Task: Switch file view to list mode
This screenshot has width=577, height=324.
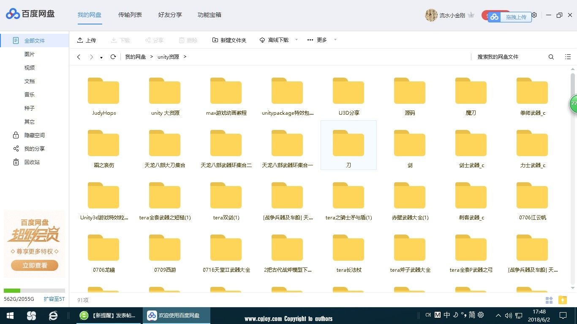Action: pyautogui.click(x=568, y=57)
